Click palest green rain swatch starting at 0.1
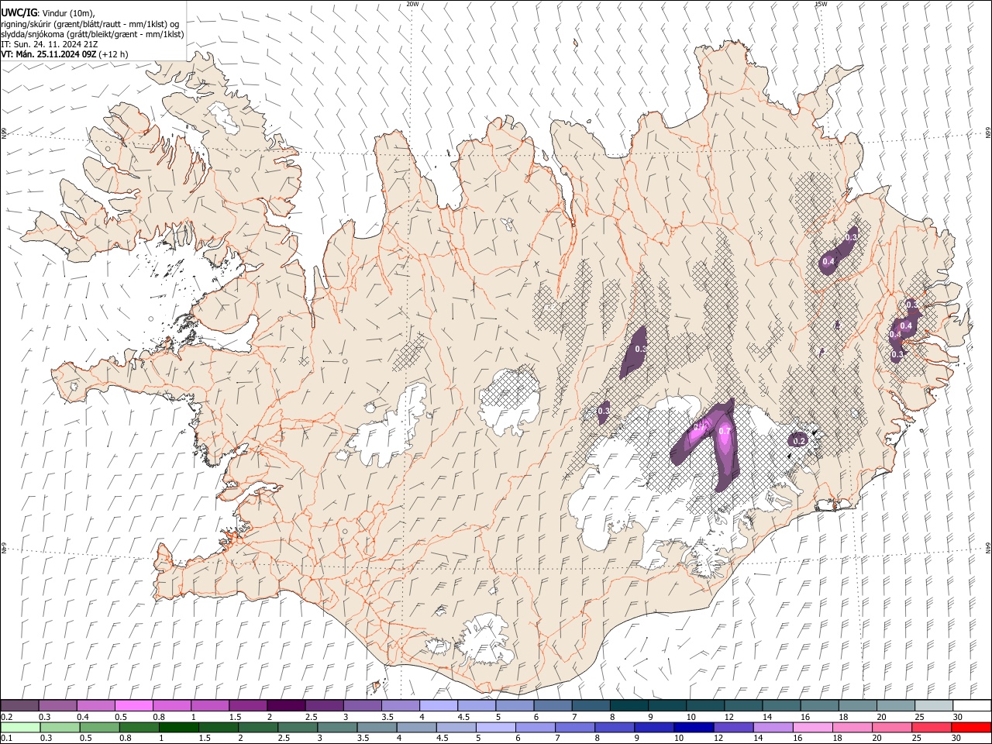Screen dimensions: 992x744 pyautogui.click(x=20, y=727)
